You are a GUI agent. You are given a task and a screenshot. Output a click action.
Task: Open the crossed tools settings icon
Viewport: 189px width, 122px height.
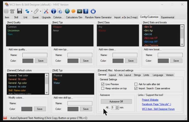click(x=46, y=11)
